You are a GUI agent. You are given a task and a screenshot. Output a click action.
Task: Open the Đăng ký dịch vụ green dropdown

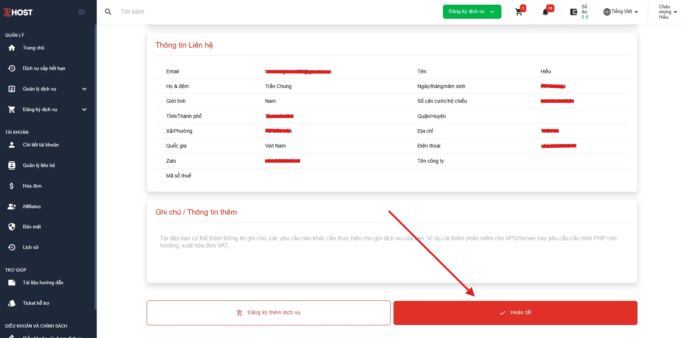(472, 12)
